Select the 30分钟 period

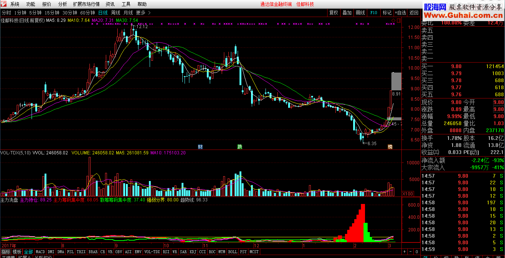point(70,13)
